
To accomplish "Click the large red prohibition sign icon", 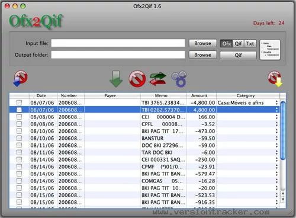I will click(x=137, y=79).
